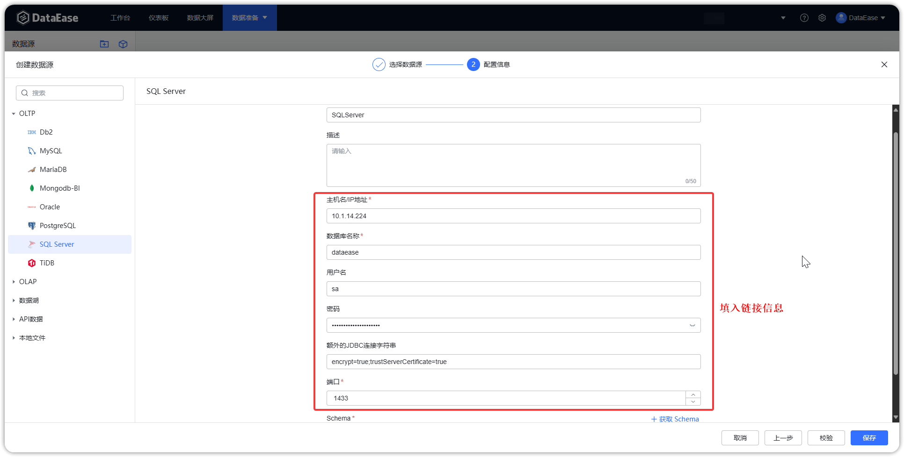This screenshot has height=457, width=904.
Task: Switch to the 数据大屏 navigation tab
Action: [x=200, y=17]
